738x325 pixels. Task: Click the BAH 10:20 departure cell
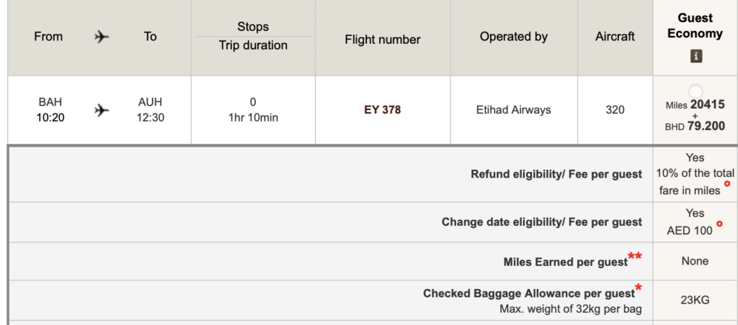(x=50, y=110)
